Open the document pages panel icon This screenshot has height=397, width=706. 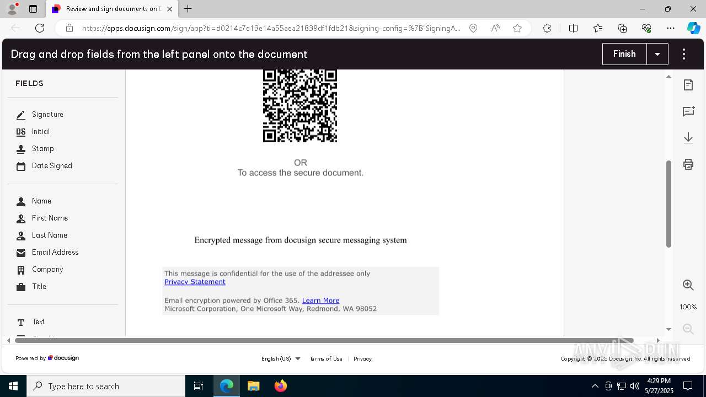pos(688,85)
